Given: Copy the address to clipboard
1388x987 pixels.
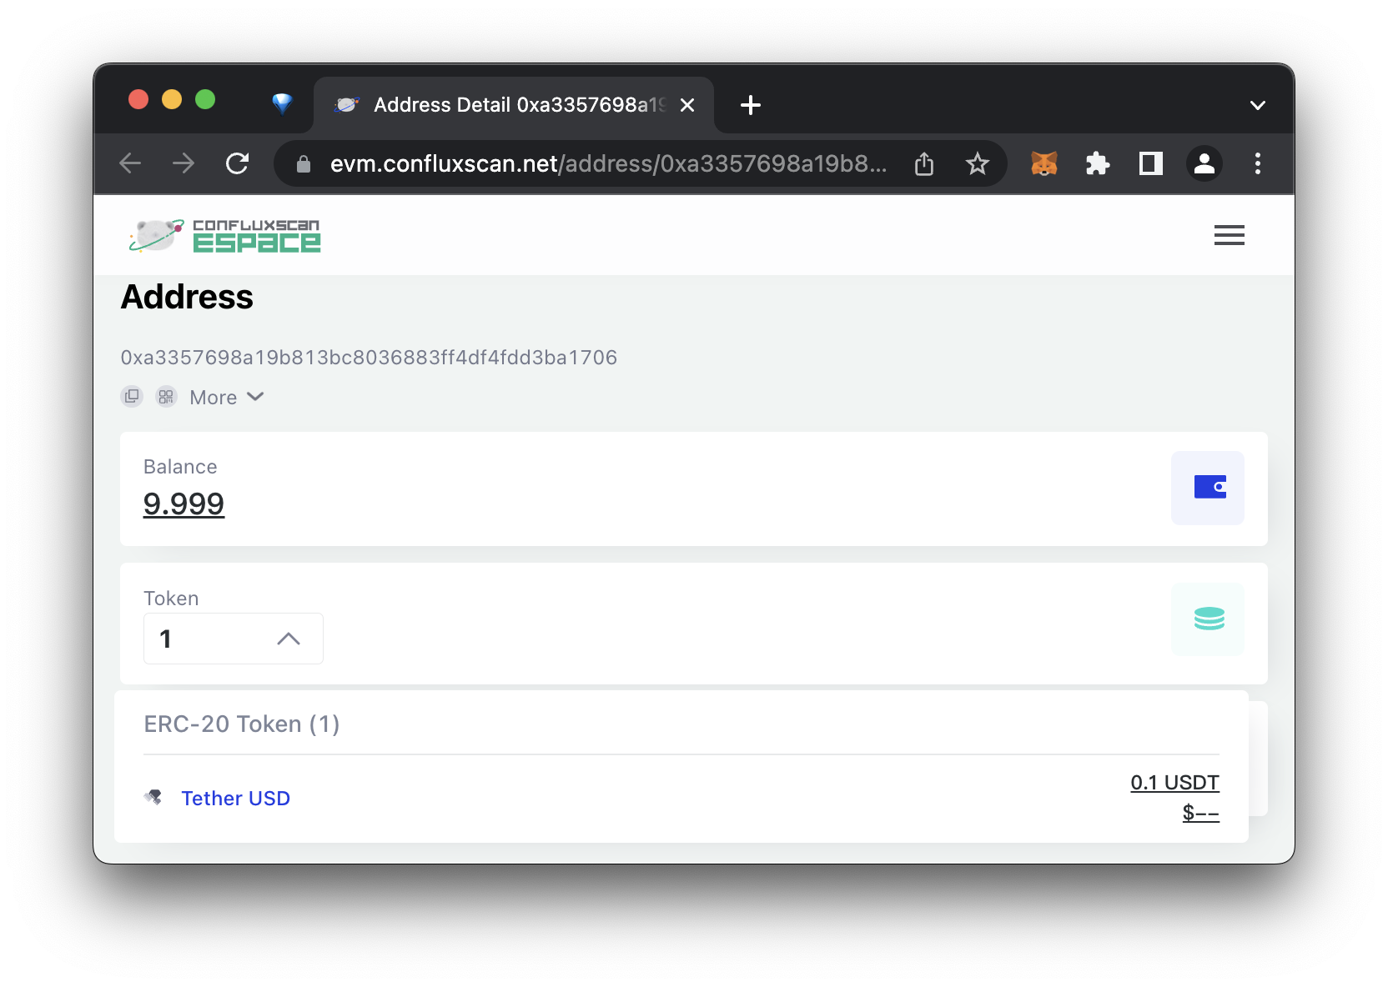Looking at the screenshot, I should click(132, 397).
